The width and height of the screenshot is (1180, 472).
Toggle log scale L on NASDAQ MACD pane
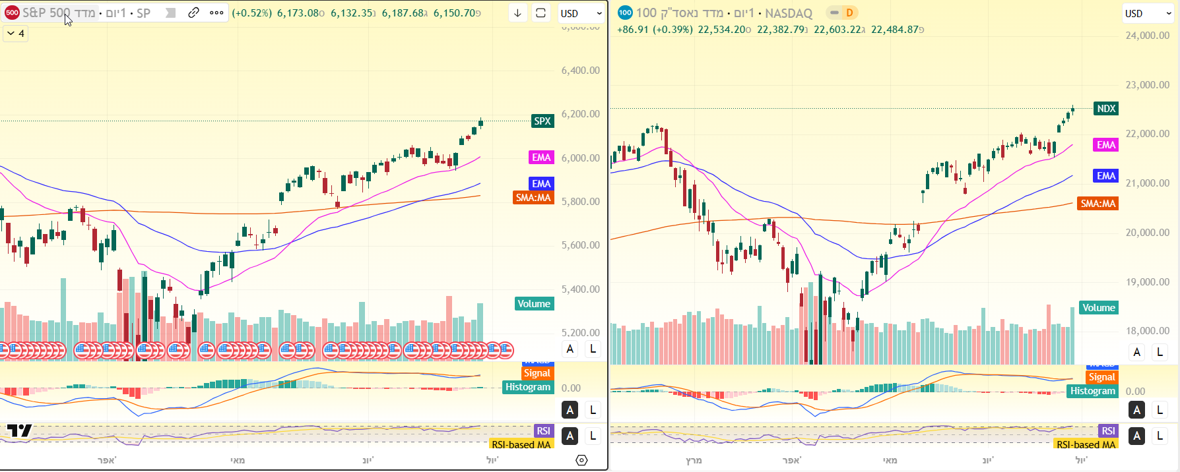1160,410
